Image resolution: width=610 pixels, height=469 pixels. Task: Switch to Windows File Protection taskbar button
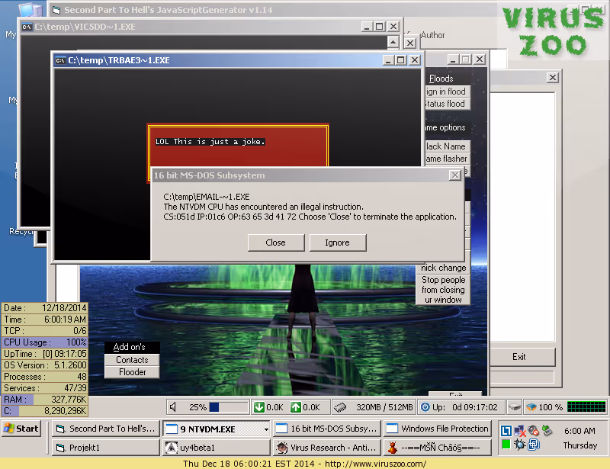point(438,429)
